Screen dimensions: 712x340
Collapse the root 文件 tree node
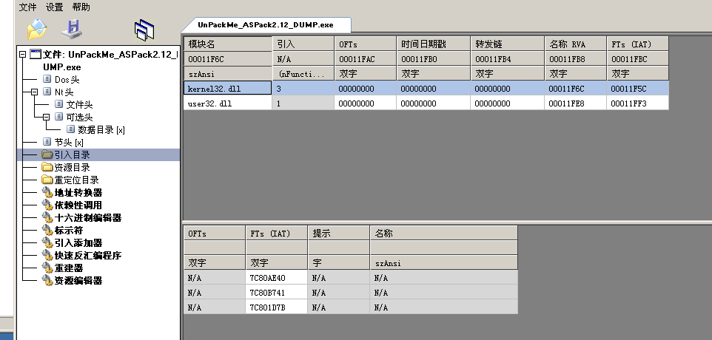coord(23,55)
